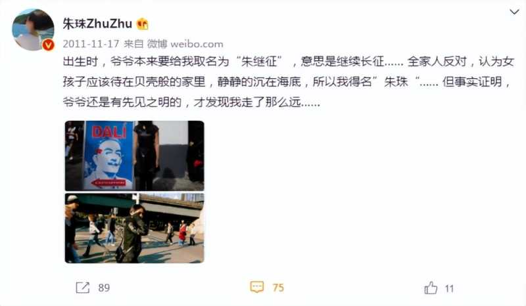526x306 pixels.
Task: Click the repost share icon
Action: click(83, 288)
